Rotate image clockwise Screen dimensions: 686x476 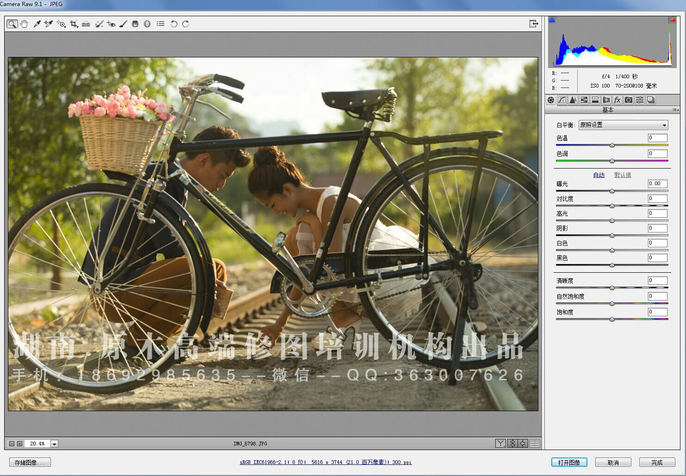coord(186,24)
